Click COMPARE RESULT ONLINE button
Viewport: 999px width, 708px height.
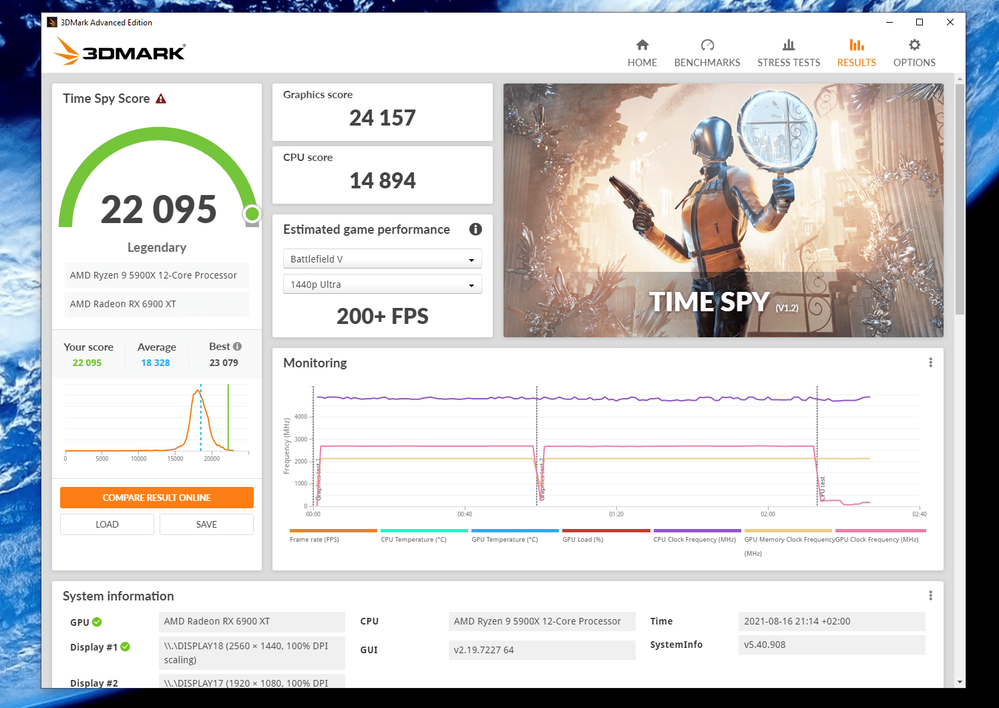point(157,498)
